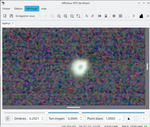This screenshot has width=150, height=127.
Task: Click Enregistrer sous button
Action: click(x=25, y=16)
